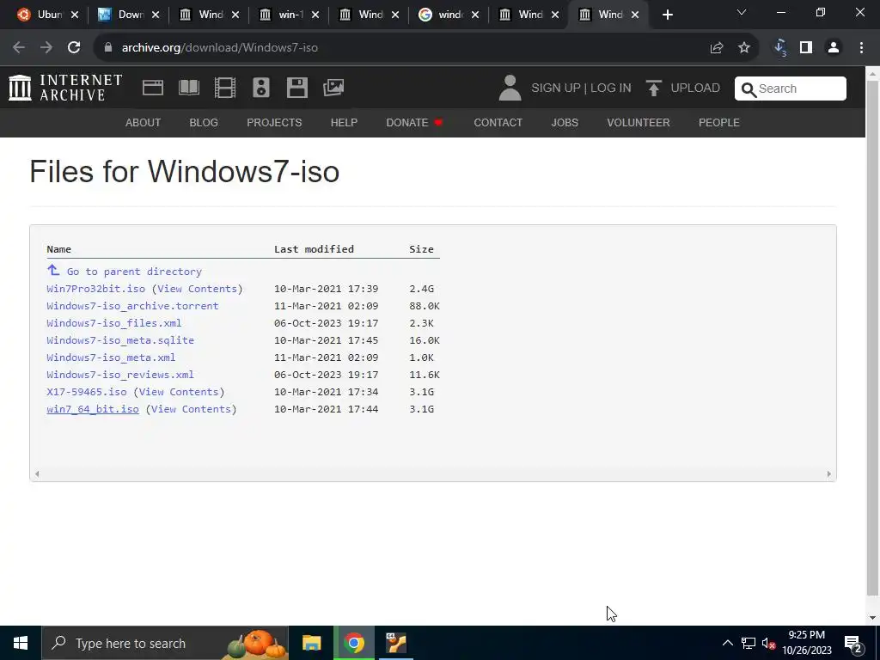The image size is (880, 660).
Task: Open the Texts book icon
Action: pyautogui.click(x=188, y=89)
